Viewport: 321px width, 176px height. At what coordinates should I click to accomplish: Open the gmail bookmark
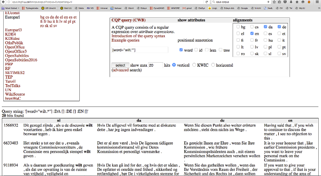[x=187, y=8]
